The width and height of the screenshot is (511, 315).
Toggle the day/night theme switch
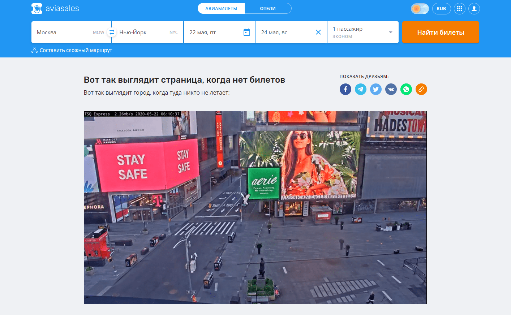click(420, 9)
